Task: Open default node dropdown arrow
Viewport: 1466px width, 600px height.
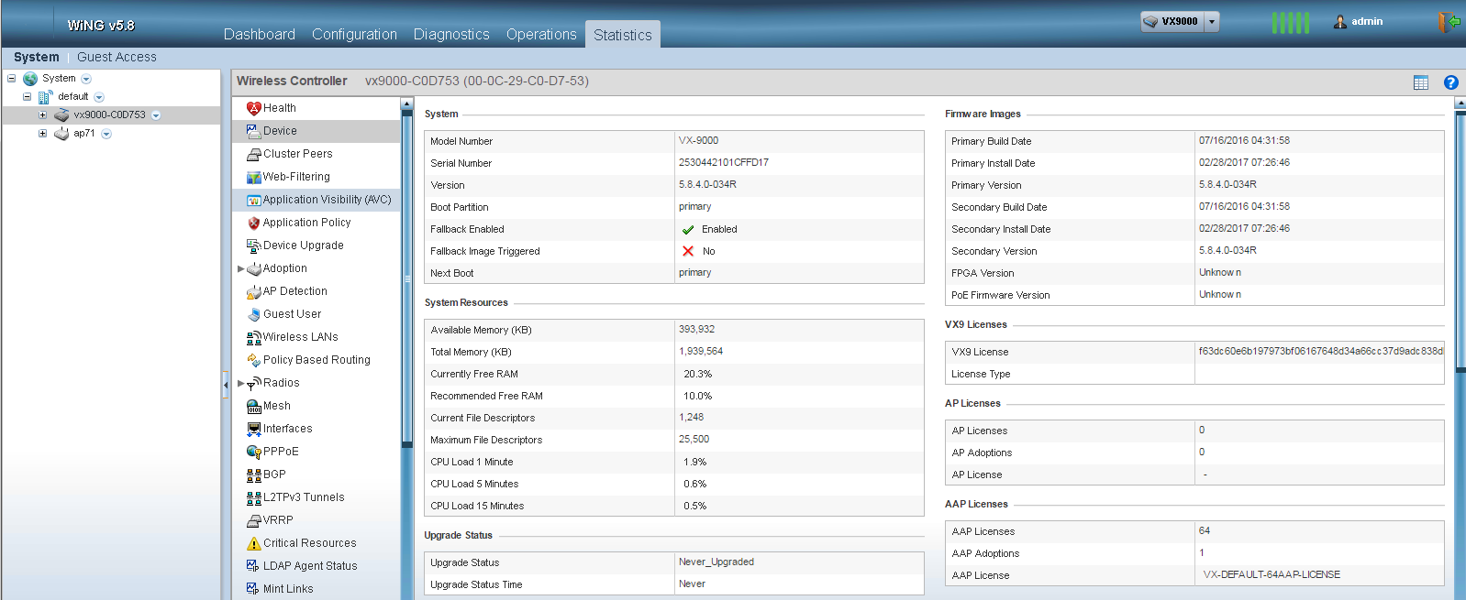Action: click(x=99, y=97)
